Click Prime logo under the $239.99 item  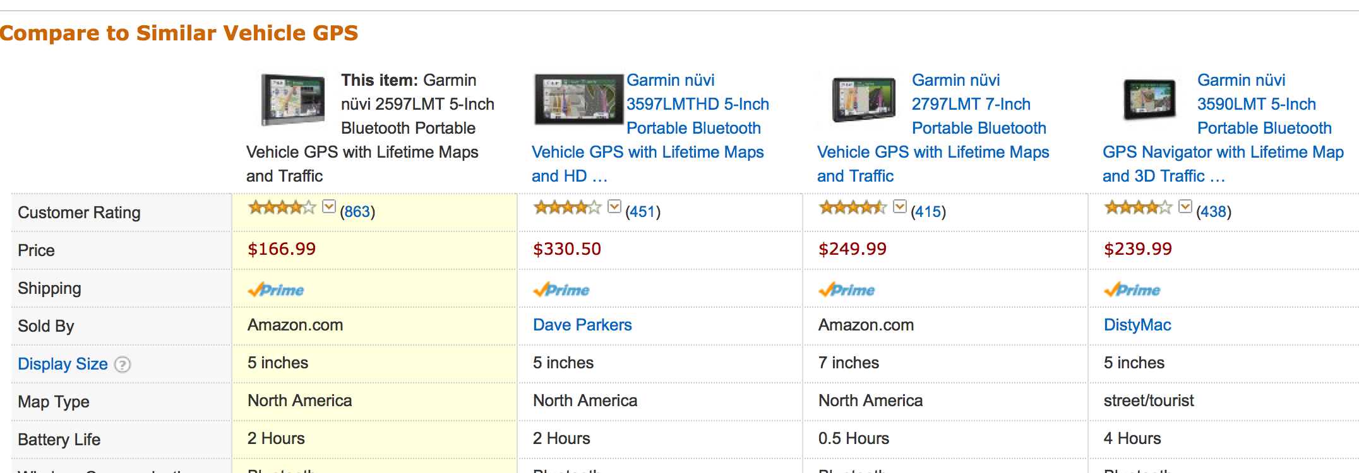pyautogui.click(x=1132, y=289)
